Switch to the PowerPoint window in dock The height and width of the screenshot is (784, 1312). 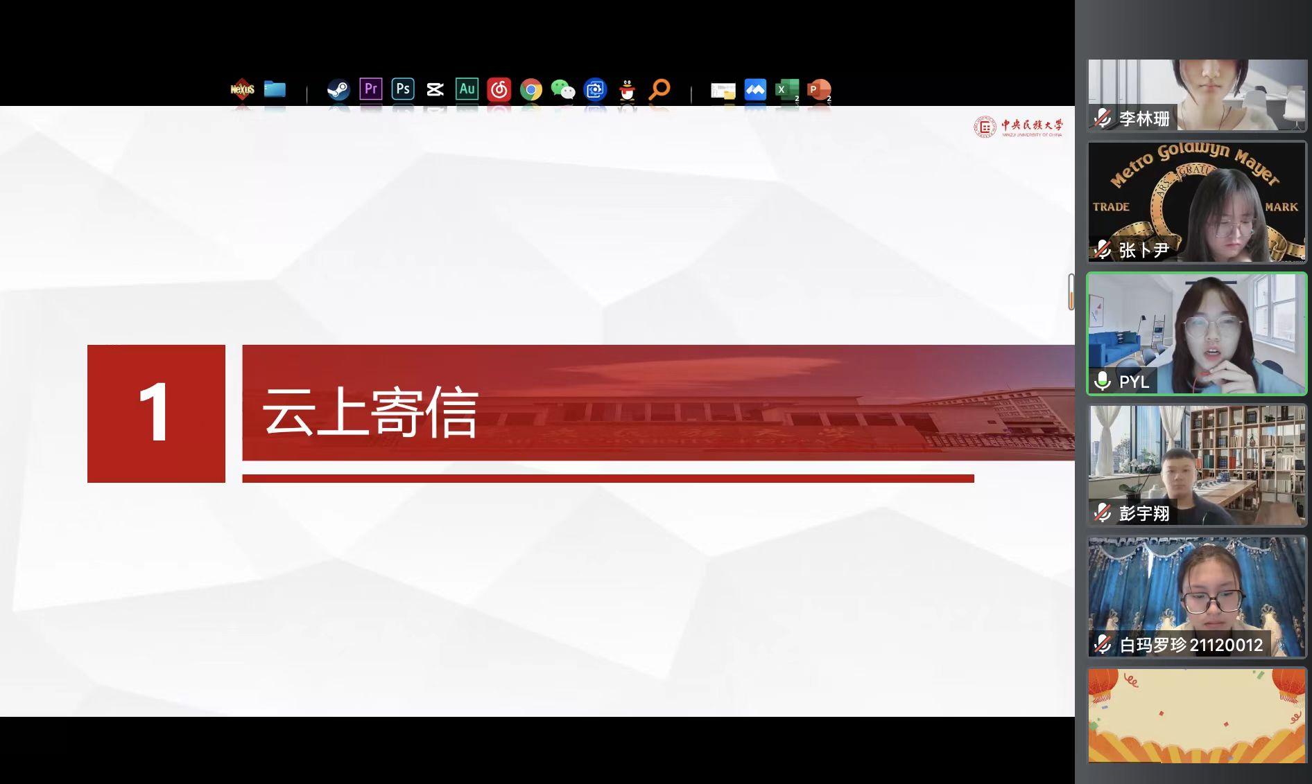(819, 89)
